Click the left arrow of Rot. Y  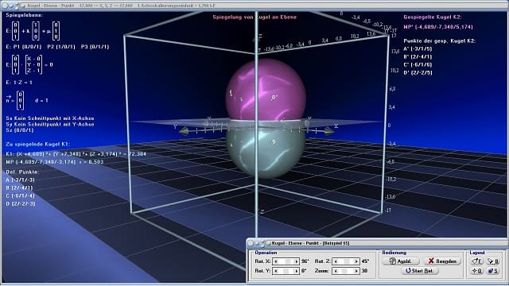point(276,271)
